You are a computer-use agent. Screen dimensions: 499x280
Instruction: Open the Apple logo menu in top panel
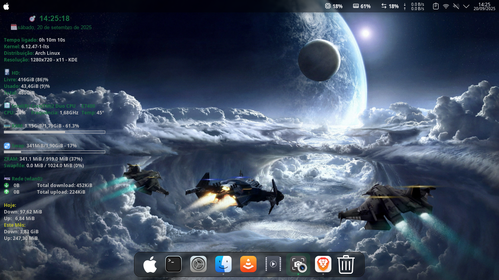6,6
